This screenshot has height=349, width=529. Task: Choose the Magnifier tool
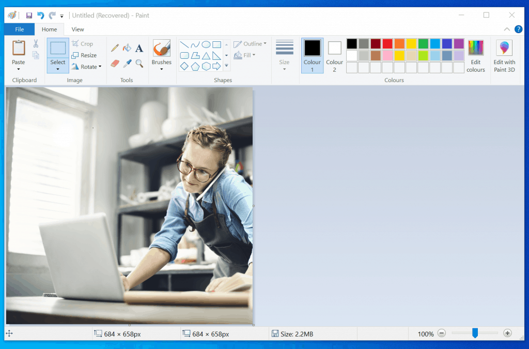click(x=138, y=63)
